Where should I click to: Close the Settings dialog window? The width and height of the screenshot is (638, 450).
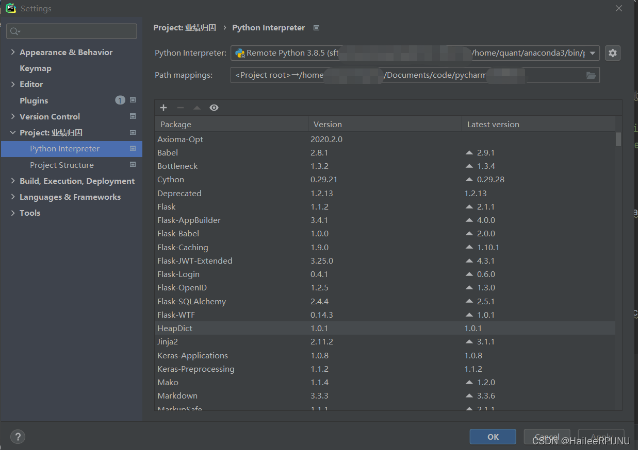tap(619, 8)
